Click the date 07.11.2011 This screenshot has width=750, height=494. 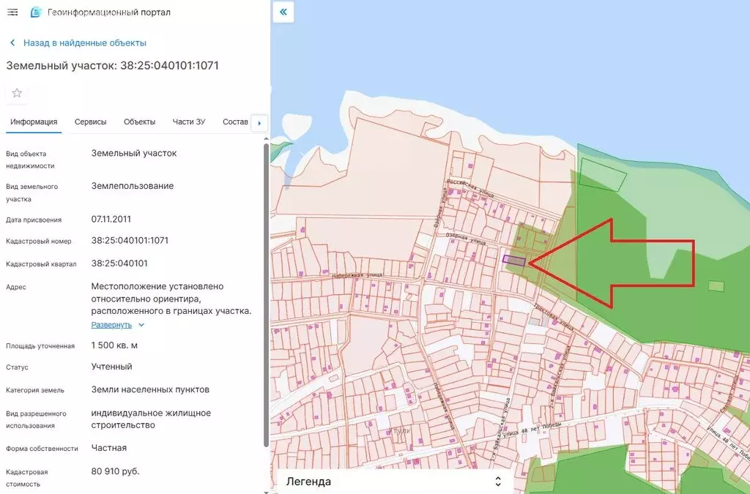(x=111, y=220)
